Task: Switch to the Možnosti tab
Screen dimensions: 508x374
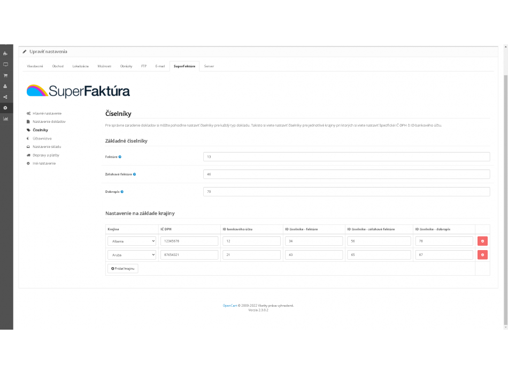Action: coord(104,66)
